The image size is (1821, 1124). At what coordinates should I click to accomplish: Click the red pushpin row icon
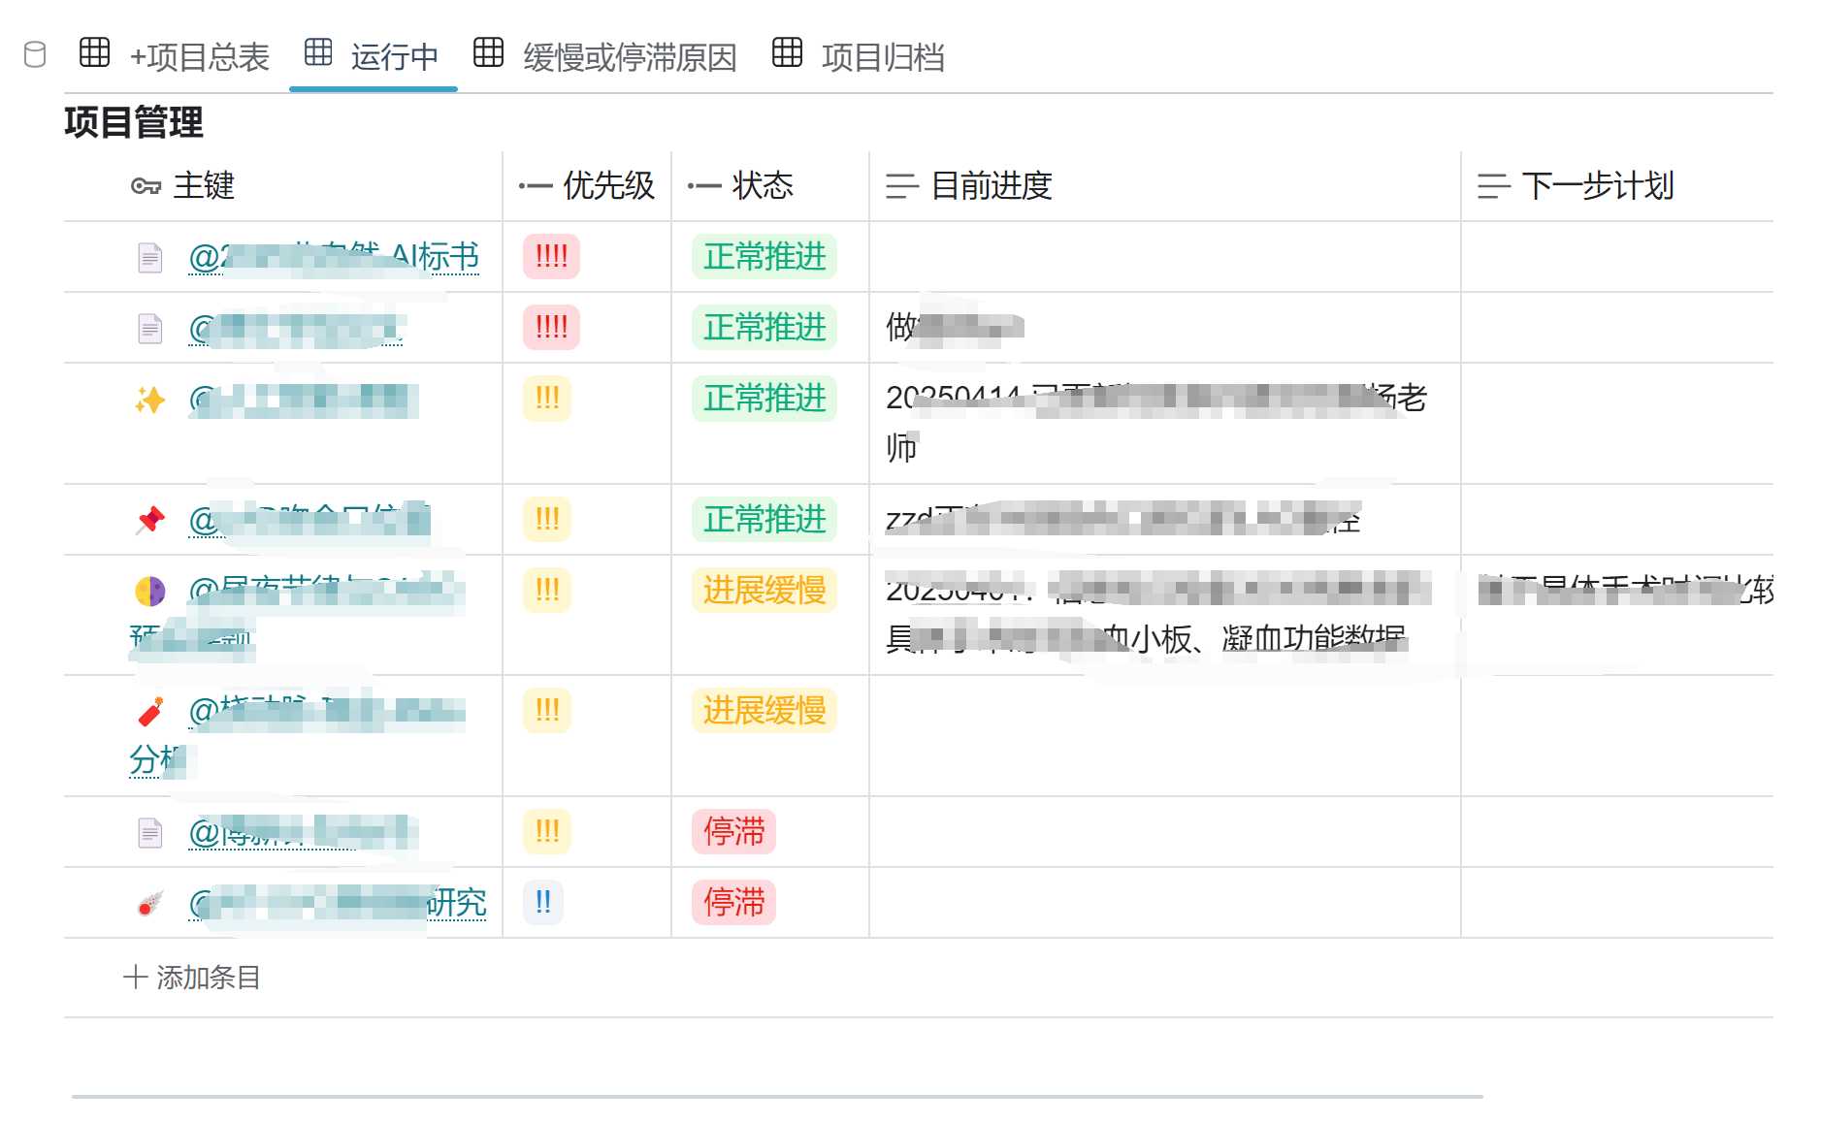coord(149,521)
